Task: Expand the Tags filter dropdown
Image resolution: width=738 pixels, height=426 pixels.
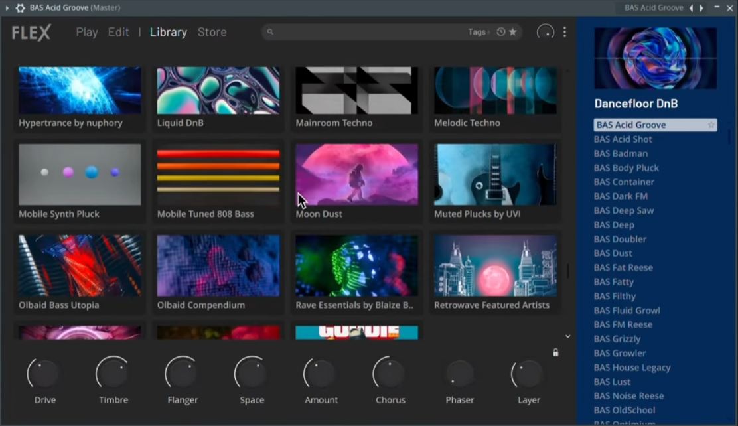Action: (x=479, y=32)
